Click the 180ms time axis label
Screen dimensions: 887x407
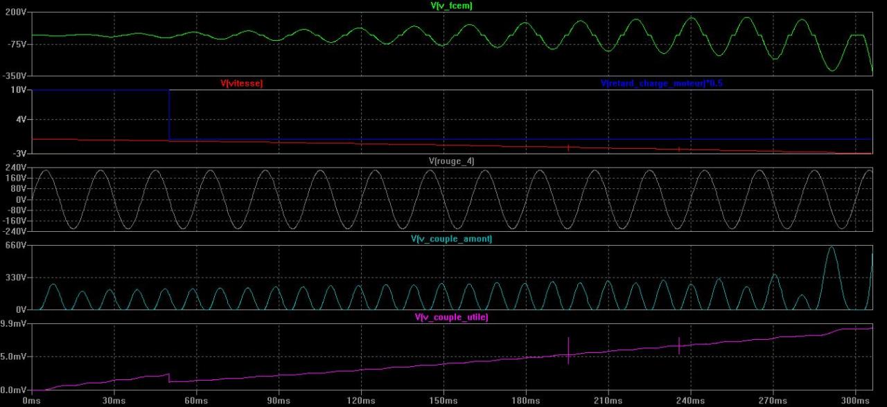point(526,401)
